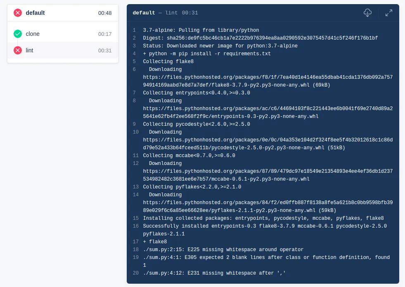Viewport: 405px width, 287px height.
Task: Select the clone step
Action: tap(63, 34)
